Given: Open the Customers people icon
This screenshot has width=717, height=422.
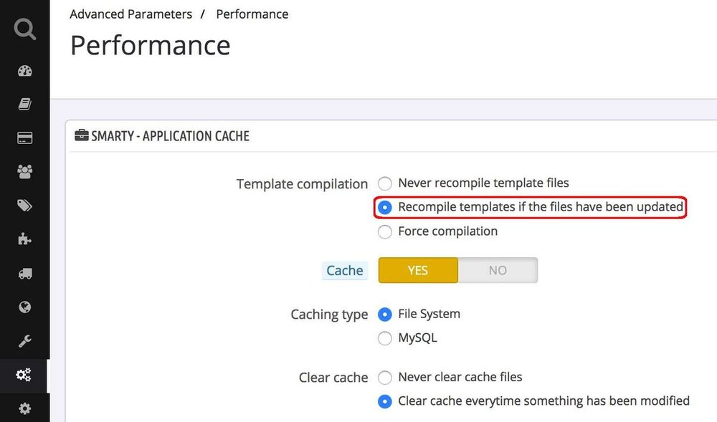Looking at the screenshot, I should [25, 172].
